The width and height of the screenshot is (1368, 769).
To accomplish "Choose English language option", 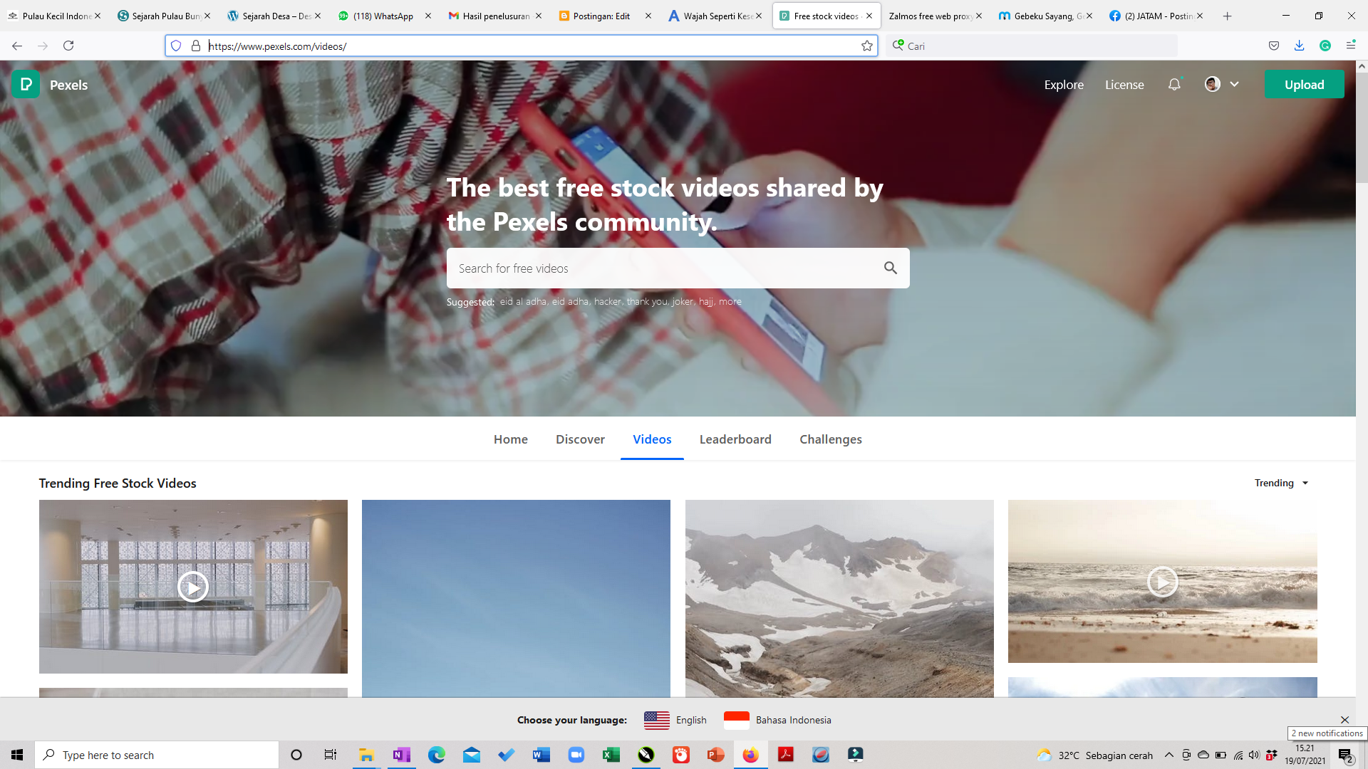I will pos(675,720).
